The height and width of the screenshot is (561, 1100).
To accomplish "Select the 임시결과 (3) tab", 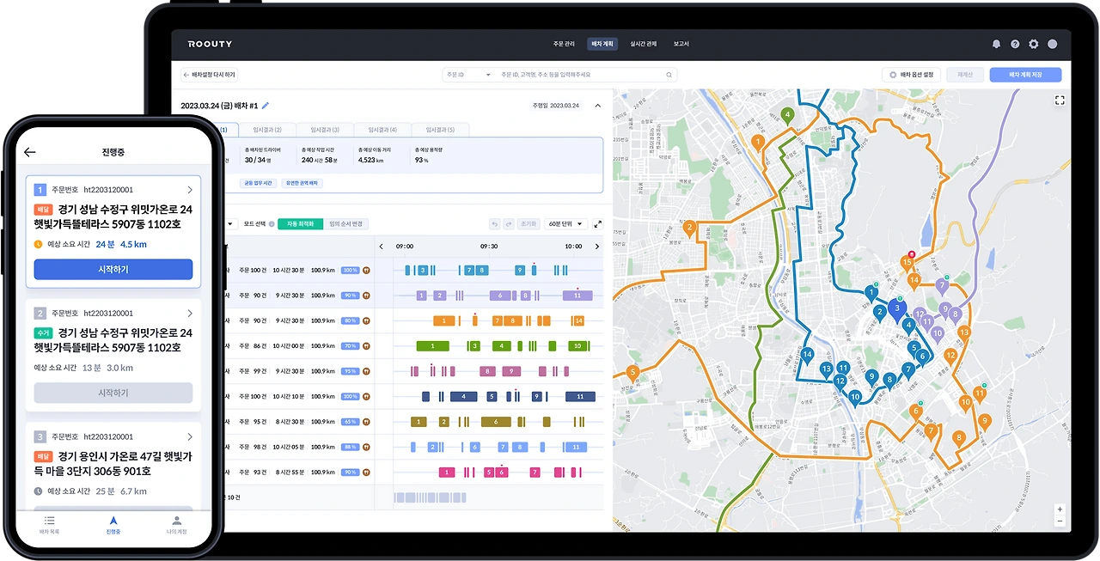I will 326,130.
